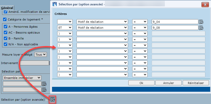Expand the first Motif de résiliation dropdown
Image resolution: width=211 pixels, height=104 pixels.
pyautogui.click(x=102, y=22)
